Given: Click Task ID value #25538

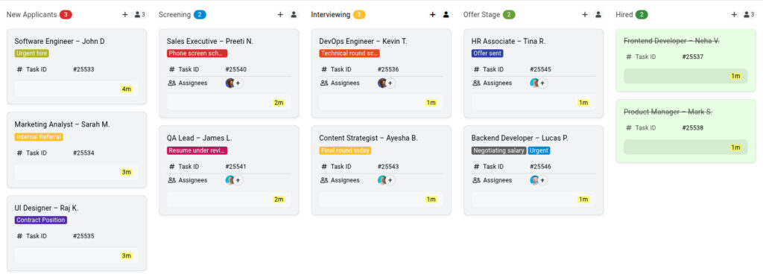Looking at the screenshot, I should tap(693, 128).
